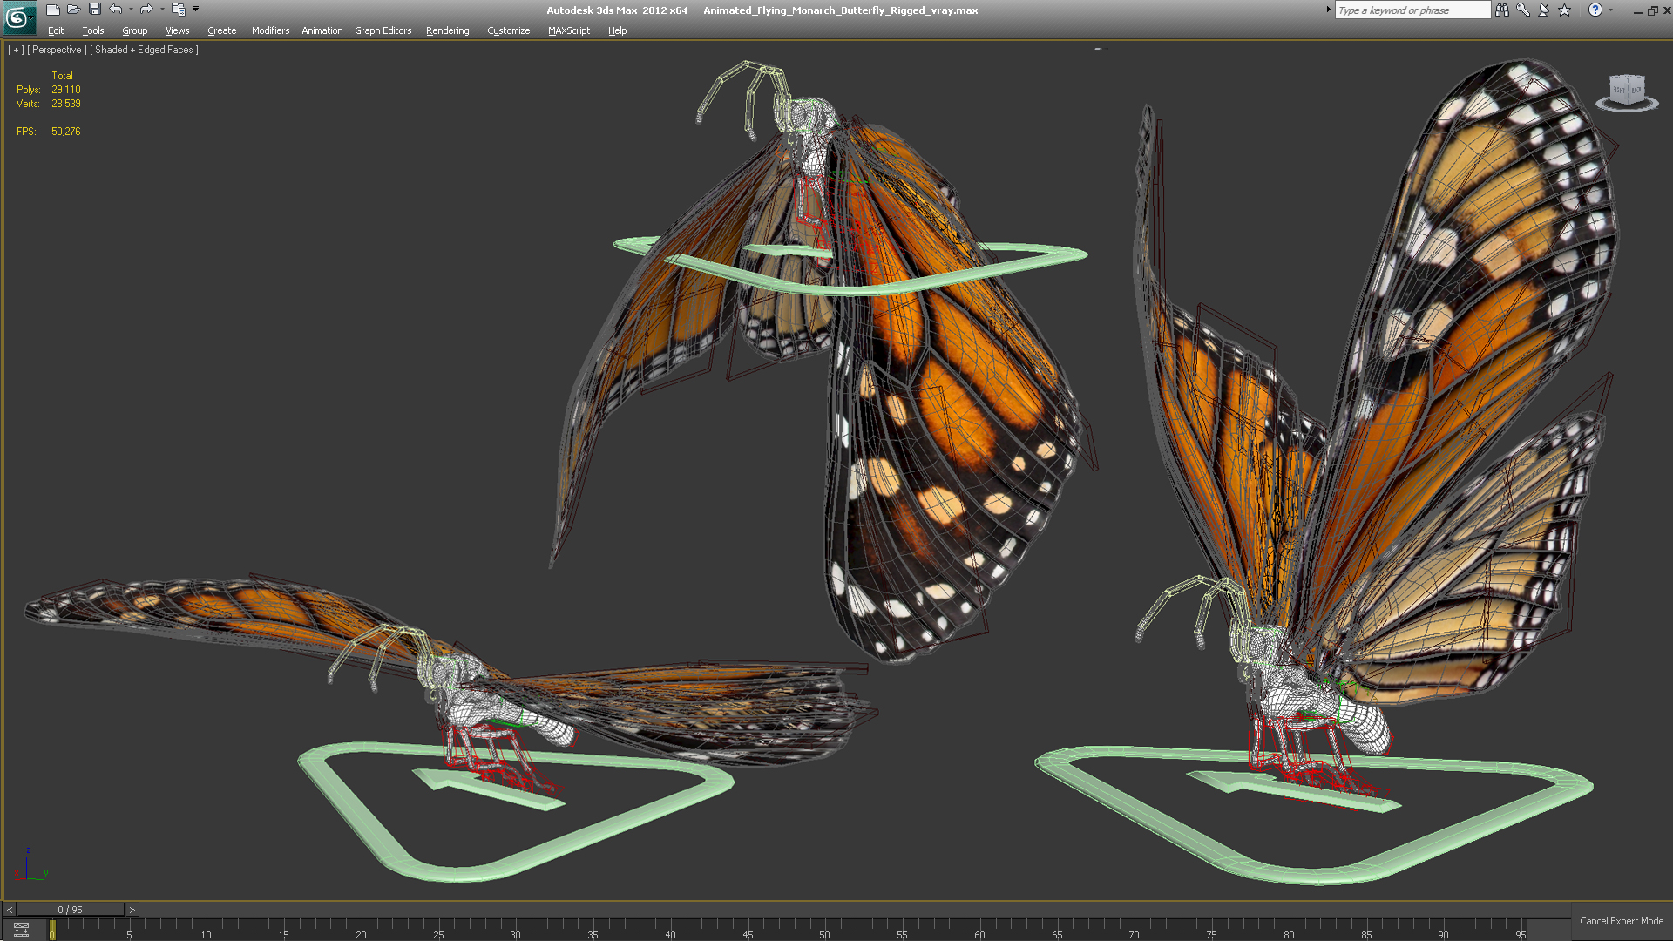Click the Shaded + Edged Faces viewport label

click(144, 50)
